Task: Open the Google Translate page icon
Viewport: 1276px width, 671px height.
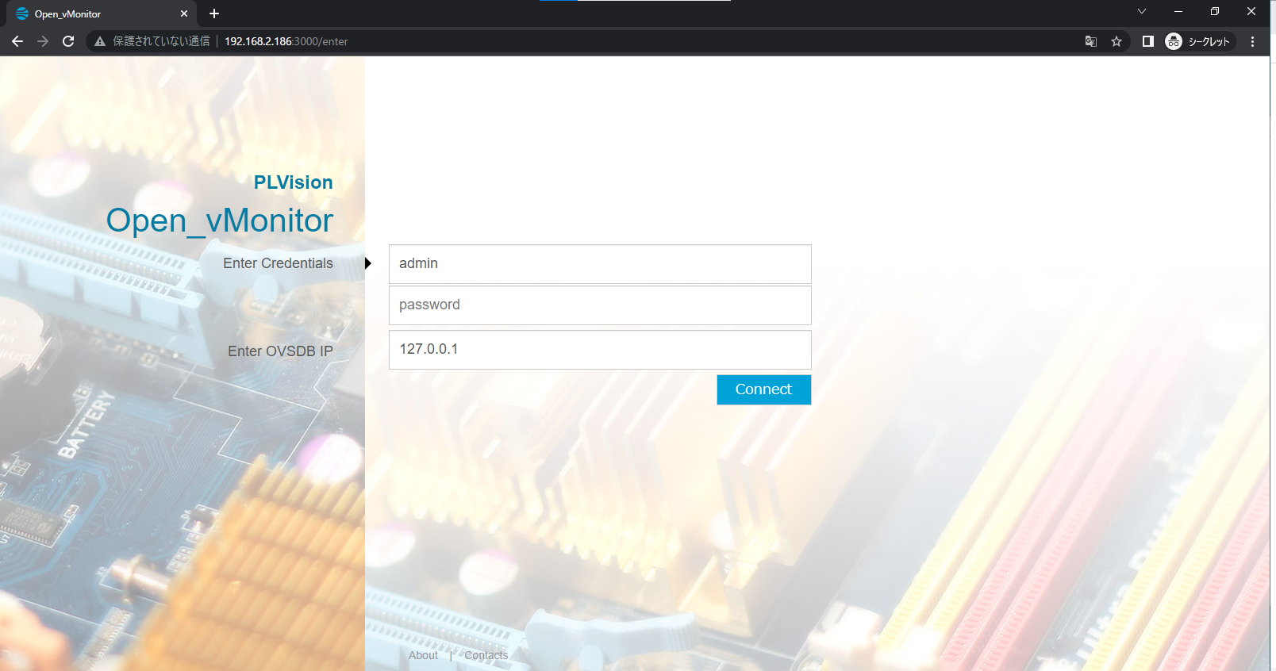Action: [1091, 41]
